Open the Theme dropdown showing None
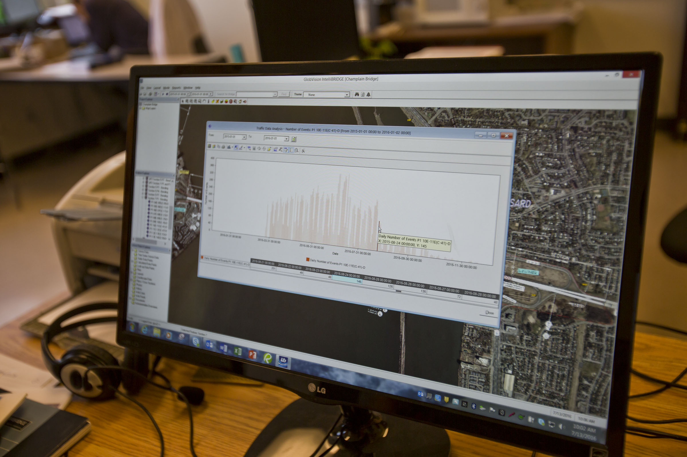This screenshot has height=457, width=687. [347, 95]
